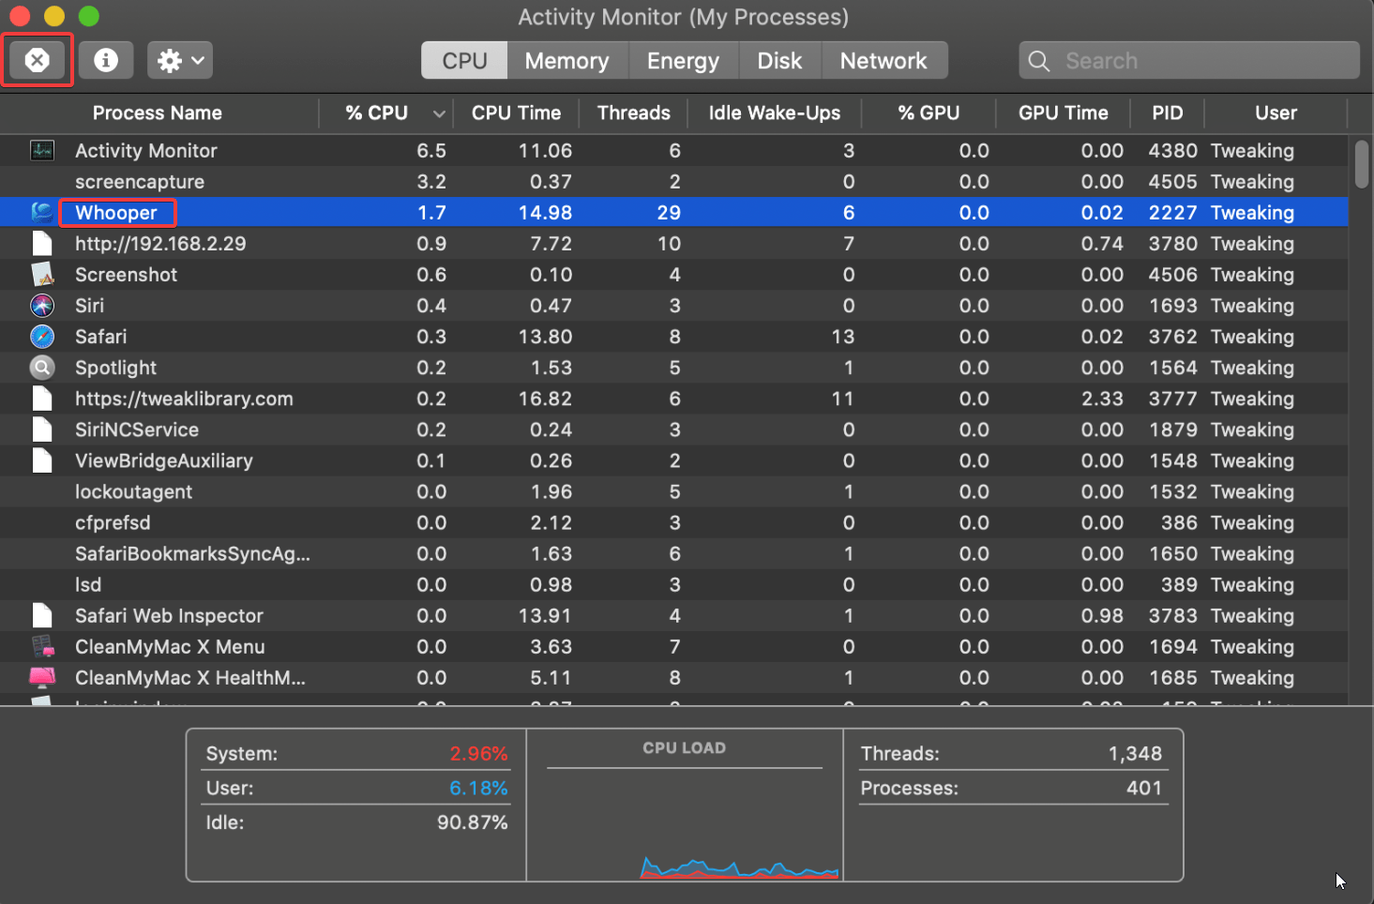The height and width of the screenshot is (904, 1374).
Task: Switch to the Memory tab
Action: tap(566, 61)
